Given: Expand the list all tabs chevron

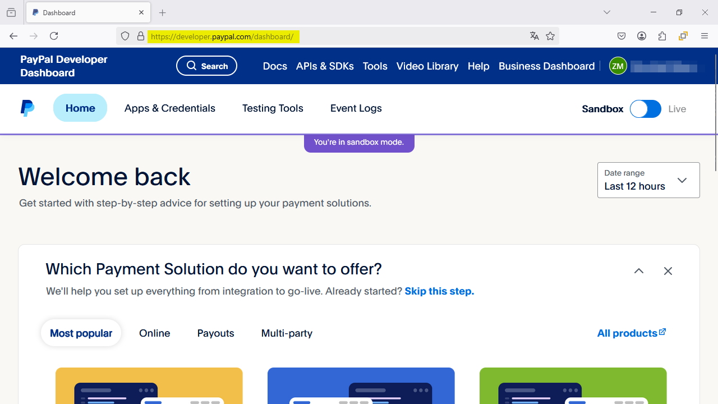Looking at the screenshot, I should point(607,12).
